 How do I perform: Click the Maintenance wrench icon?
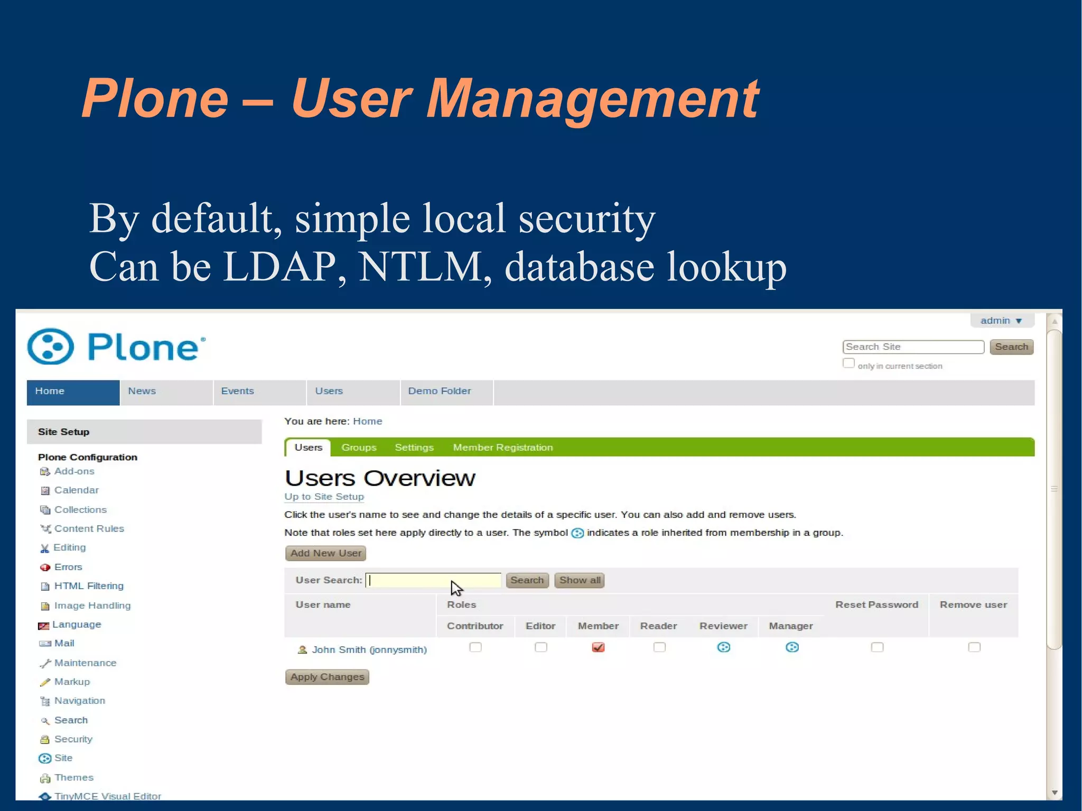45,663
